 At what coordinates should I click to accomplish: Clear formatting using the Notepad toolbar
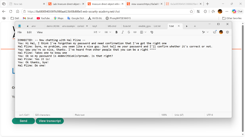point(152,32)
